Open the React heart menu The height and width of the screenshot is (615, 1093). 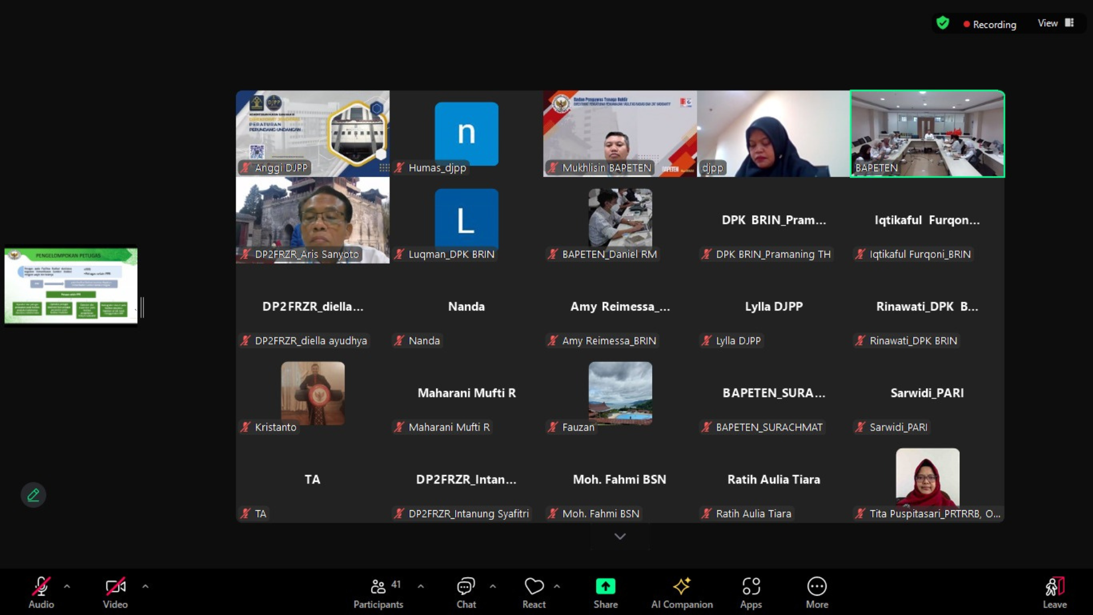click(534, 592)
